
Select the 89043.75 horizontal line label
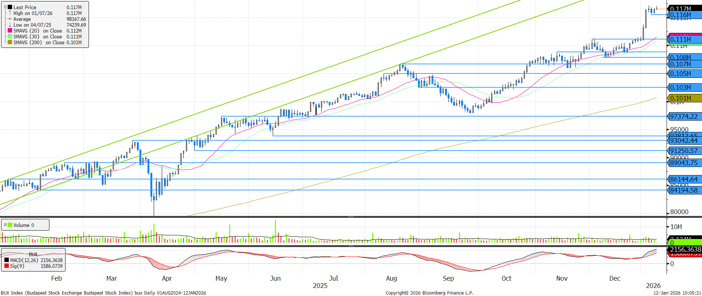point(684,163)
